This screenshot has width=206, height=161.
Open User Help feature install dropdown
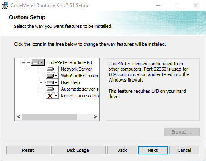click(x=52, y=82)
